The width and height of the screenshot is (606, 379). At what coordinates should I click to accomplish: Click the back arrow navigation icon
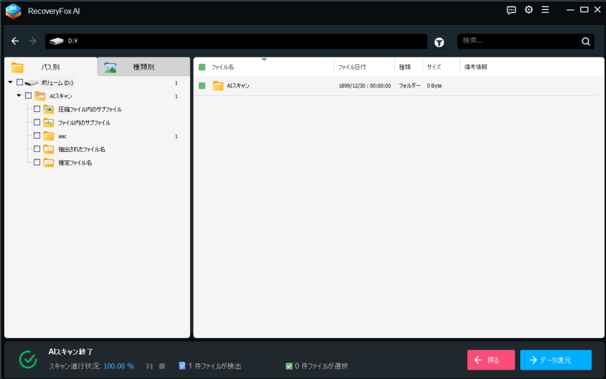pos(15,41)
